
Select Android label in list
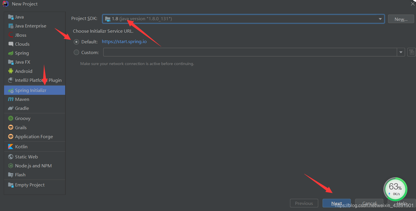(x=24, y=71)
